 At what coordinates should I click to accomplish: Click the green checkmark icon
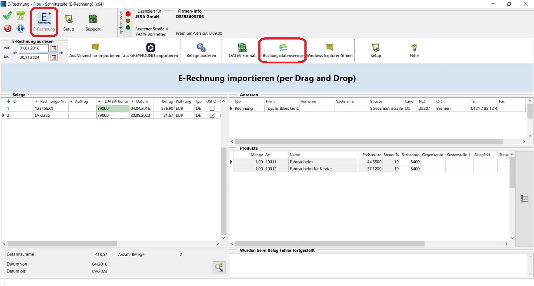(7, 16)
